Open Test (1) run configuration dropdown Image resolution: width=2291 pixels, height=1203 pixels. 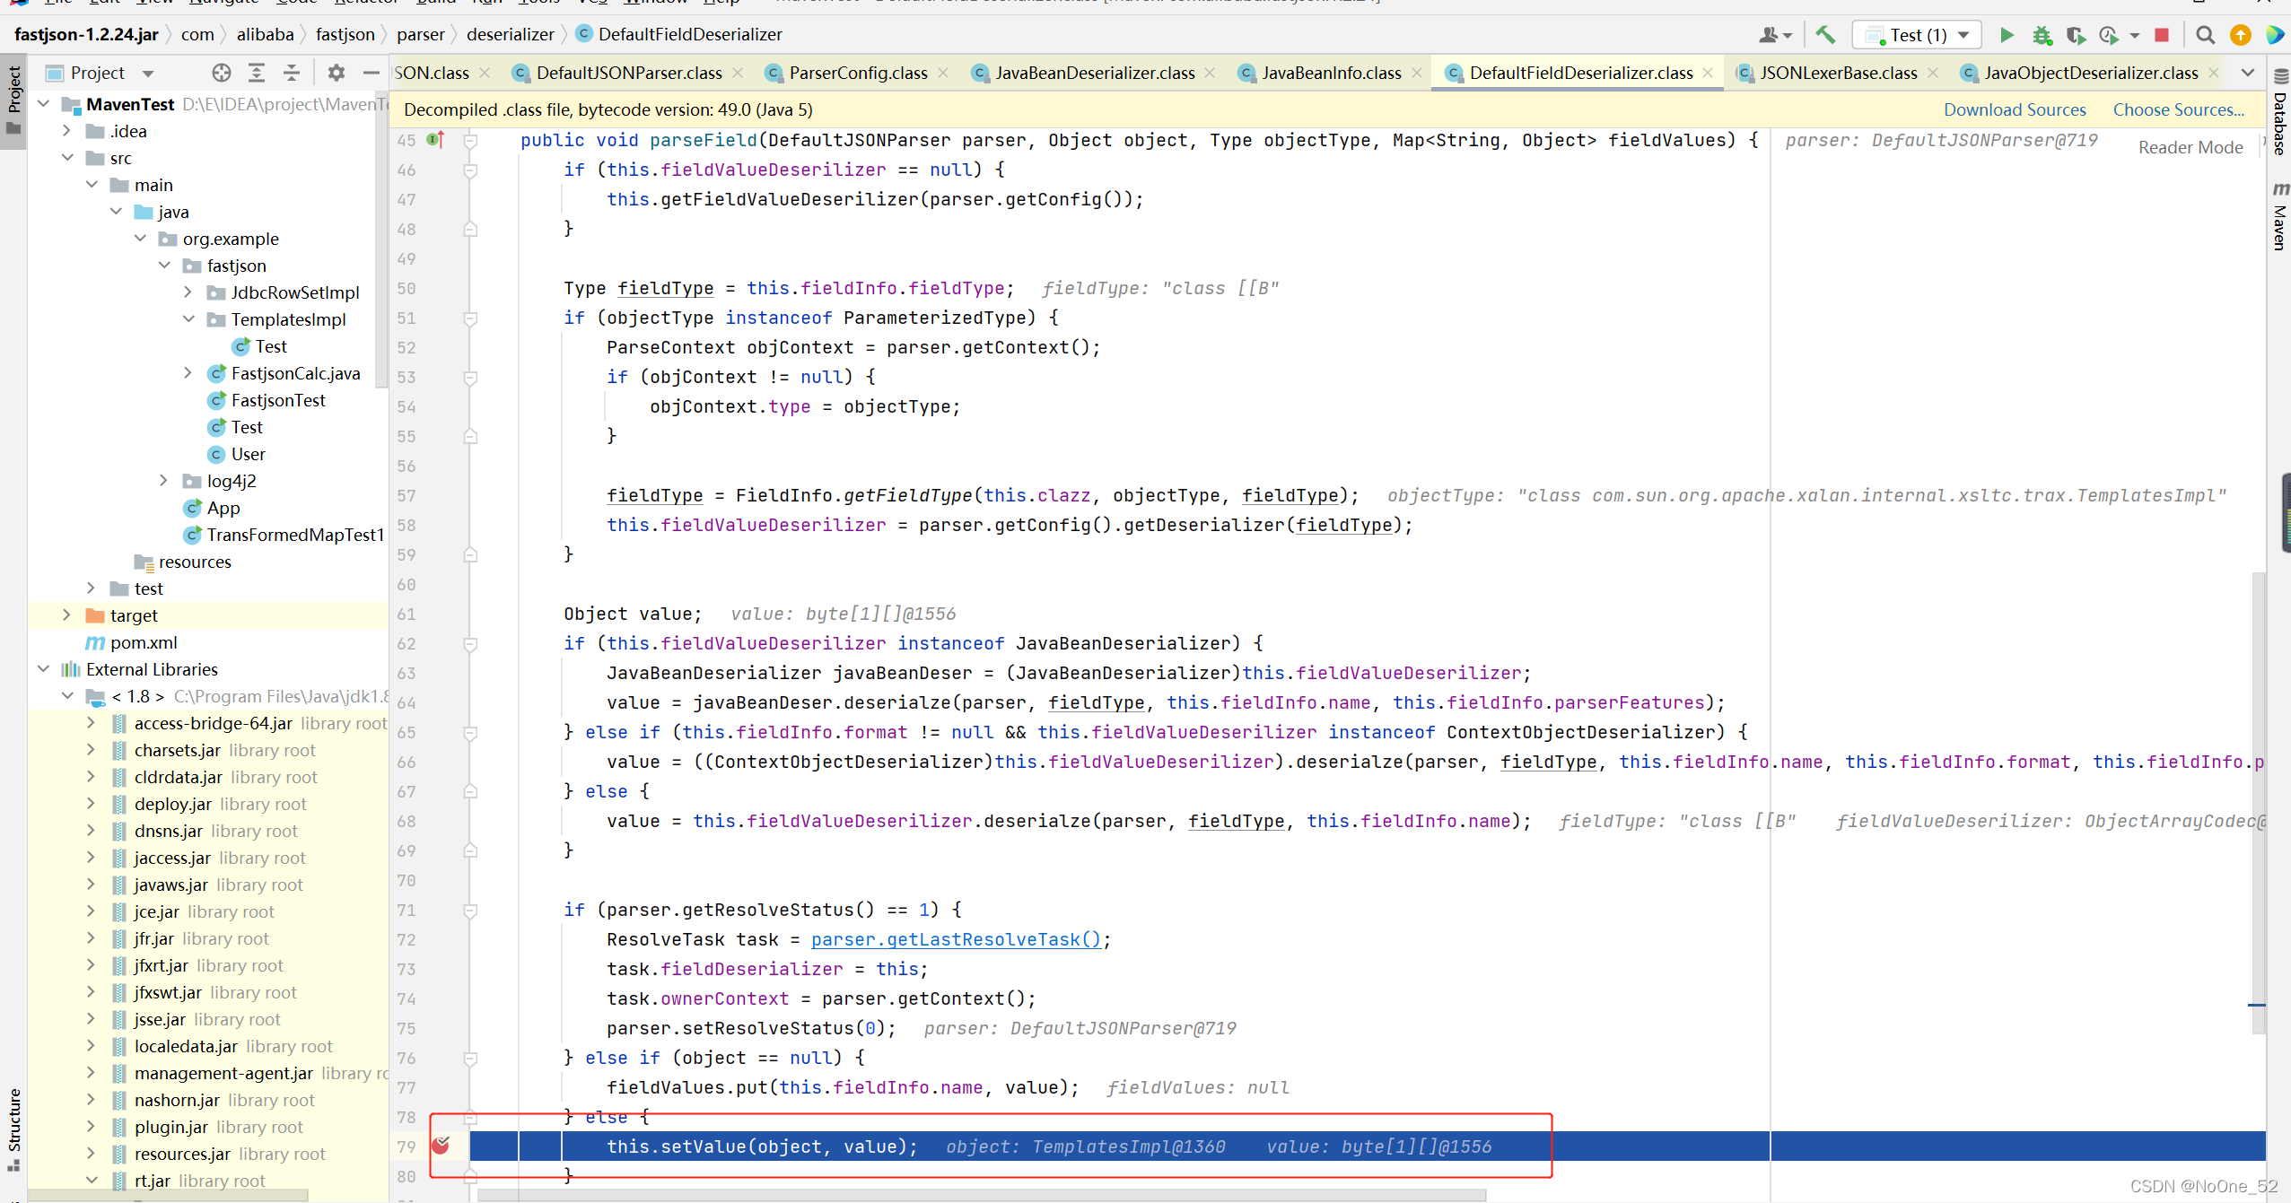1918,35
